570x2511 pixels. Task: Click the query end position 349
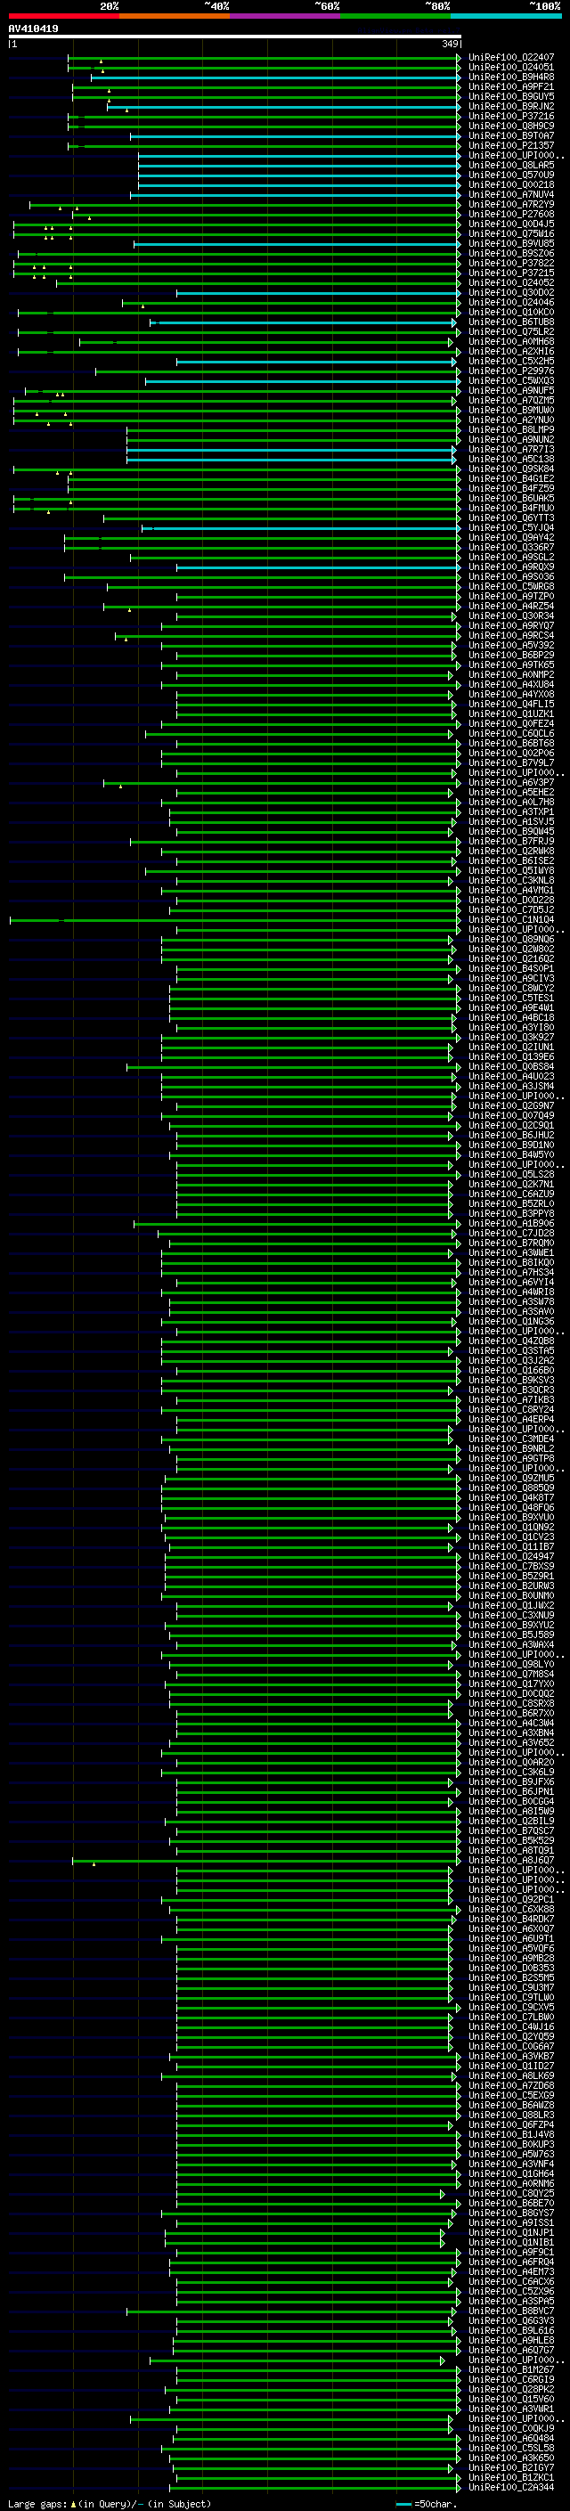(x=449, y=44)
